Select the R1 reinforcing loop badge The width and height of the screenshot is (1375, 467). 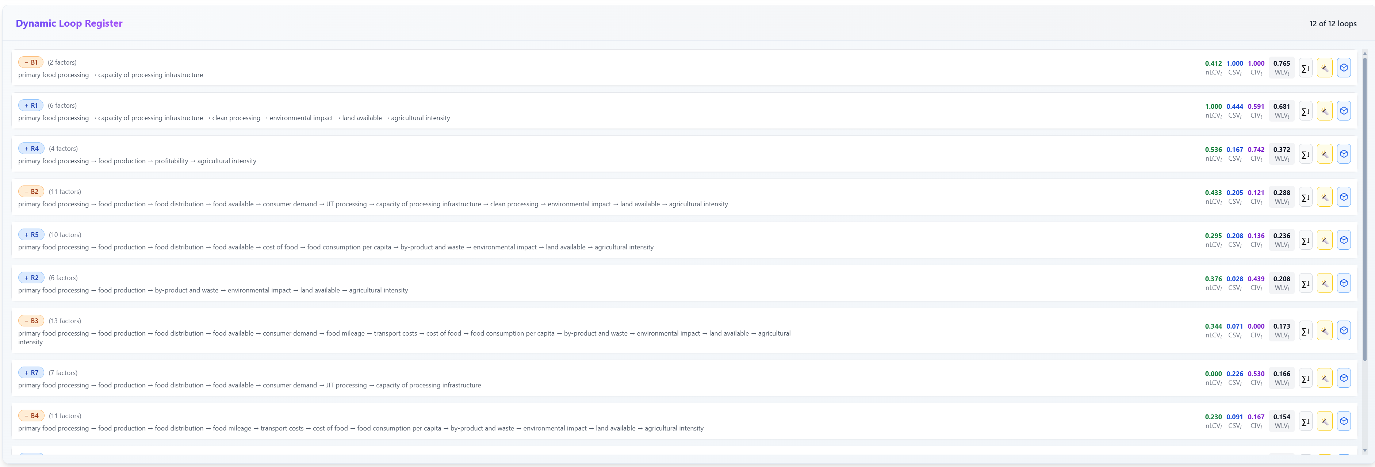[x=31, y=106]
